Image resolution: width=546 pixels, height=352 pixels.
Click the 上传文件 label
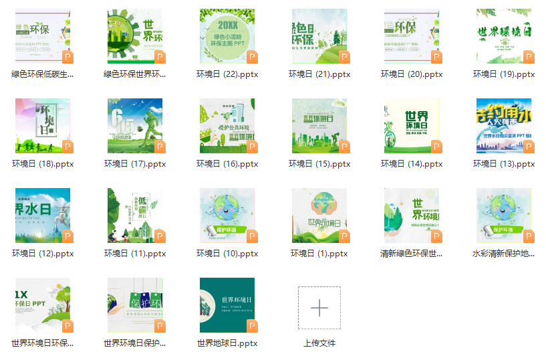[319, 343]
